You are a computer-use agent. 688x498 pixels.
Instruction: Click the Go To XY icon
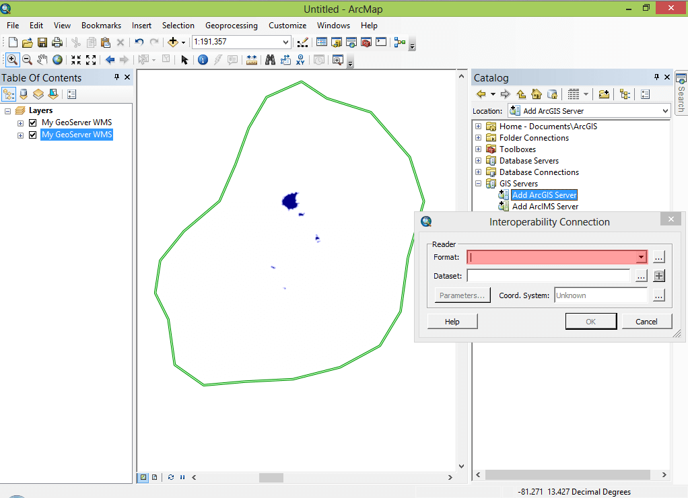[x=300, y=60]
